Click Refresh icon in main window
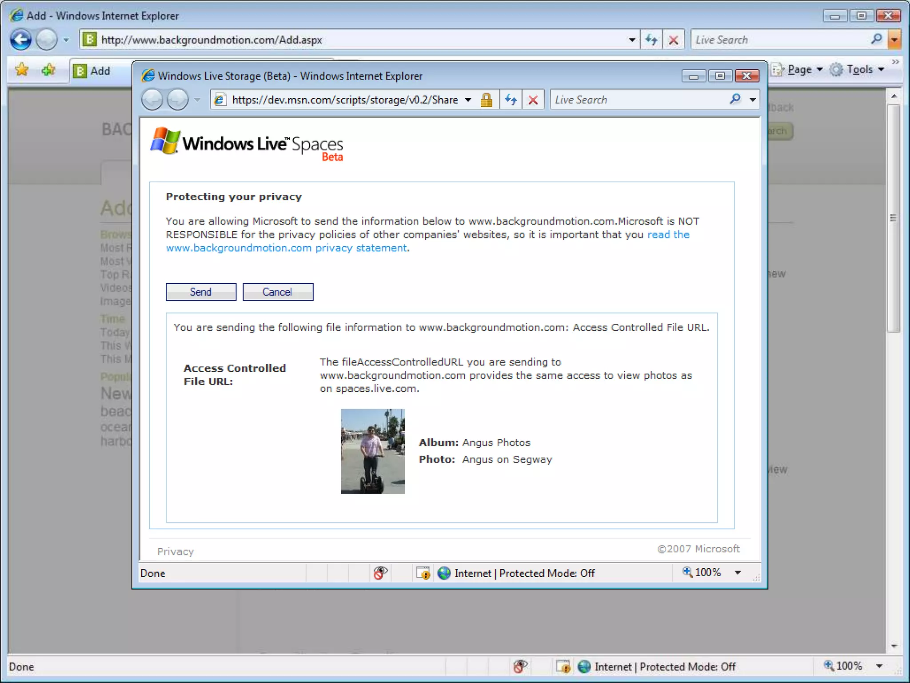Viewport: 910px width, 683px height. pos(651,40)
